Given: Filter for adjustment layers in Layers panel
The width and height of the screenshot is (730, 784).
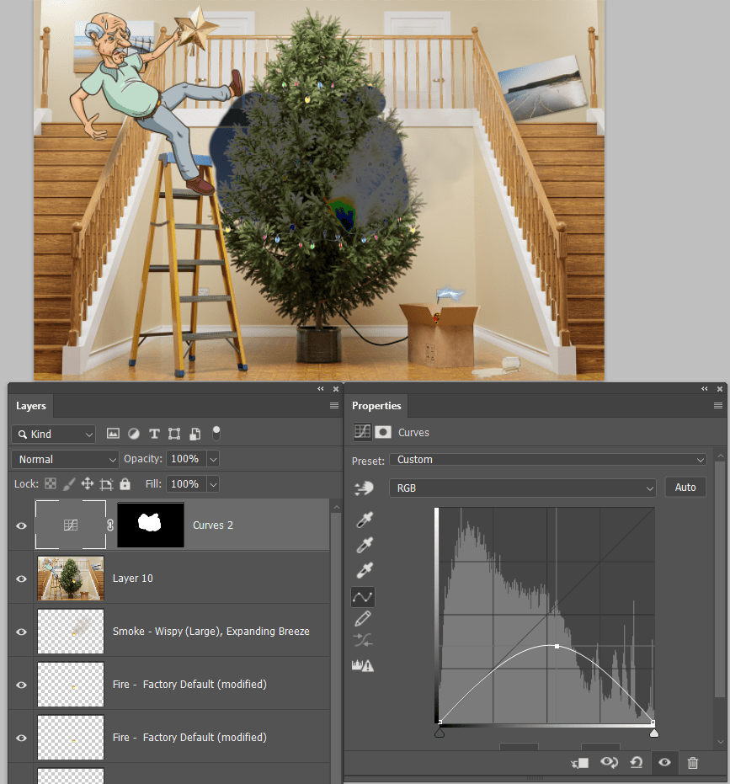Looking at the screenshot, I should 133,433.
